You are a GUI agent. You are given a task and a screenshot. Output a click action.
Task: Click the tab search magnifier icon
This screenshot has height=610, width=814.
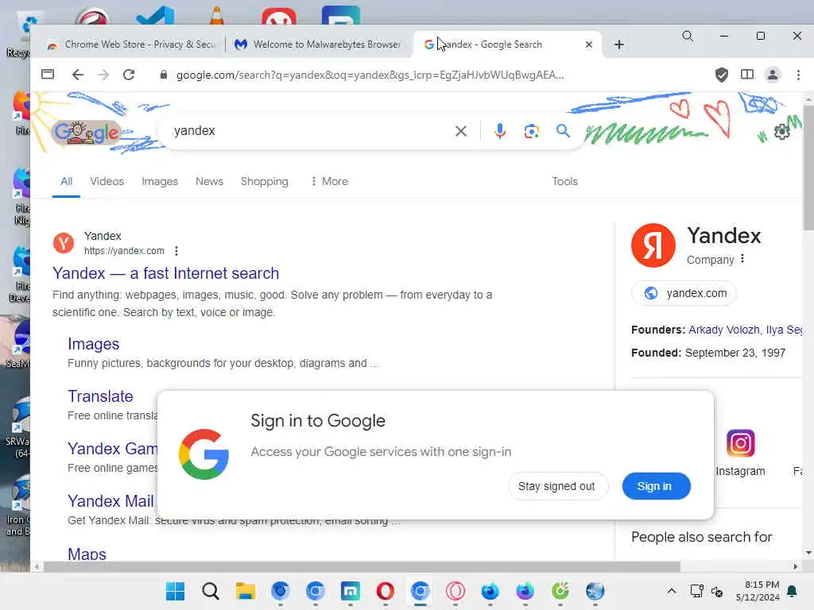[x=688, y=36]
